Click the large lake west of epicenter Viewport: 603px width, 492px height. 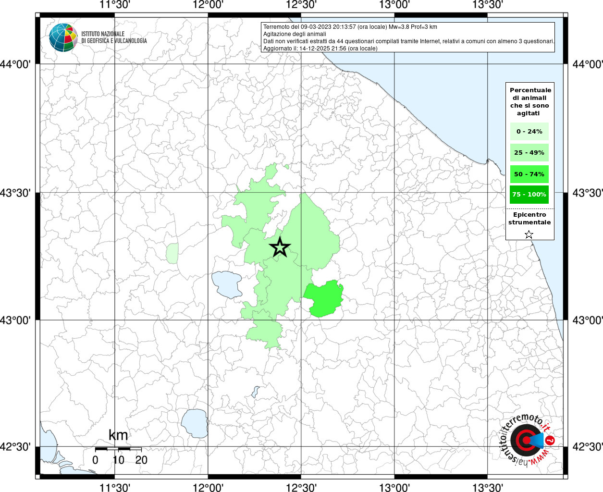pos(227,284)
